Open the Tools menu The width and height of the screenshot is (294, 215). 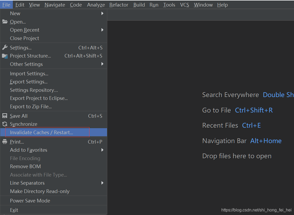[169, 5]
